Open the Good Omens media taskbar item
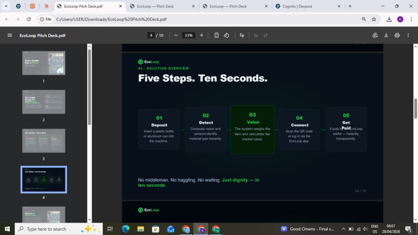Viewport: 418px width, 235px height. (x=308, y=229)
